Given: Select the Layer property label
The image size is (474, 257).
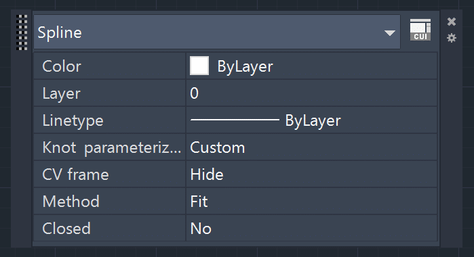Looking at the screenshot, I should click(x=61, y=93).
